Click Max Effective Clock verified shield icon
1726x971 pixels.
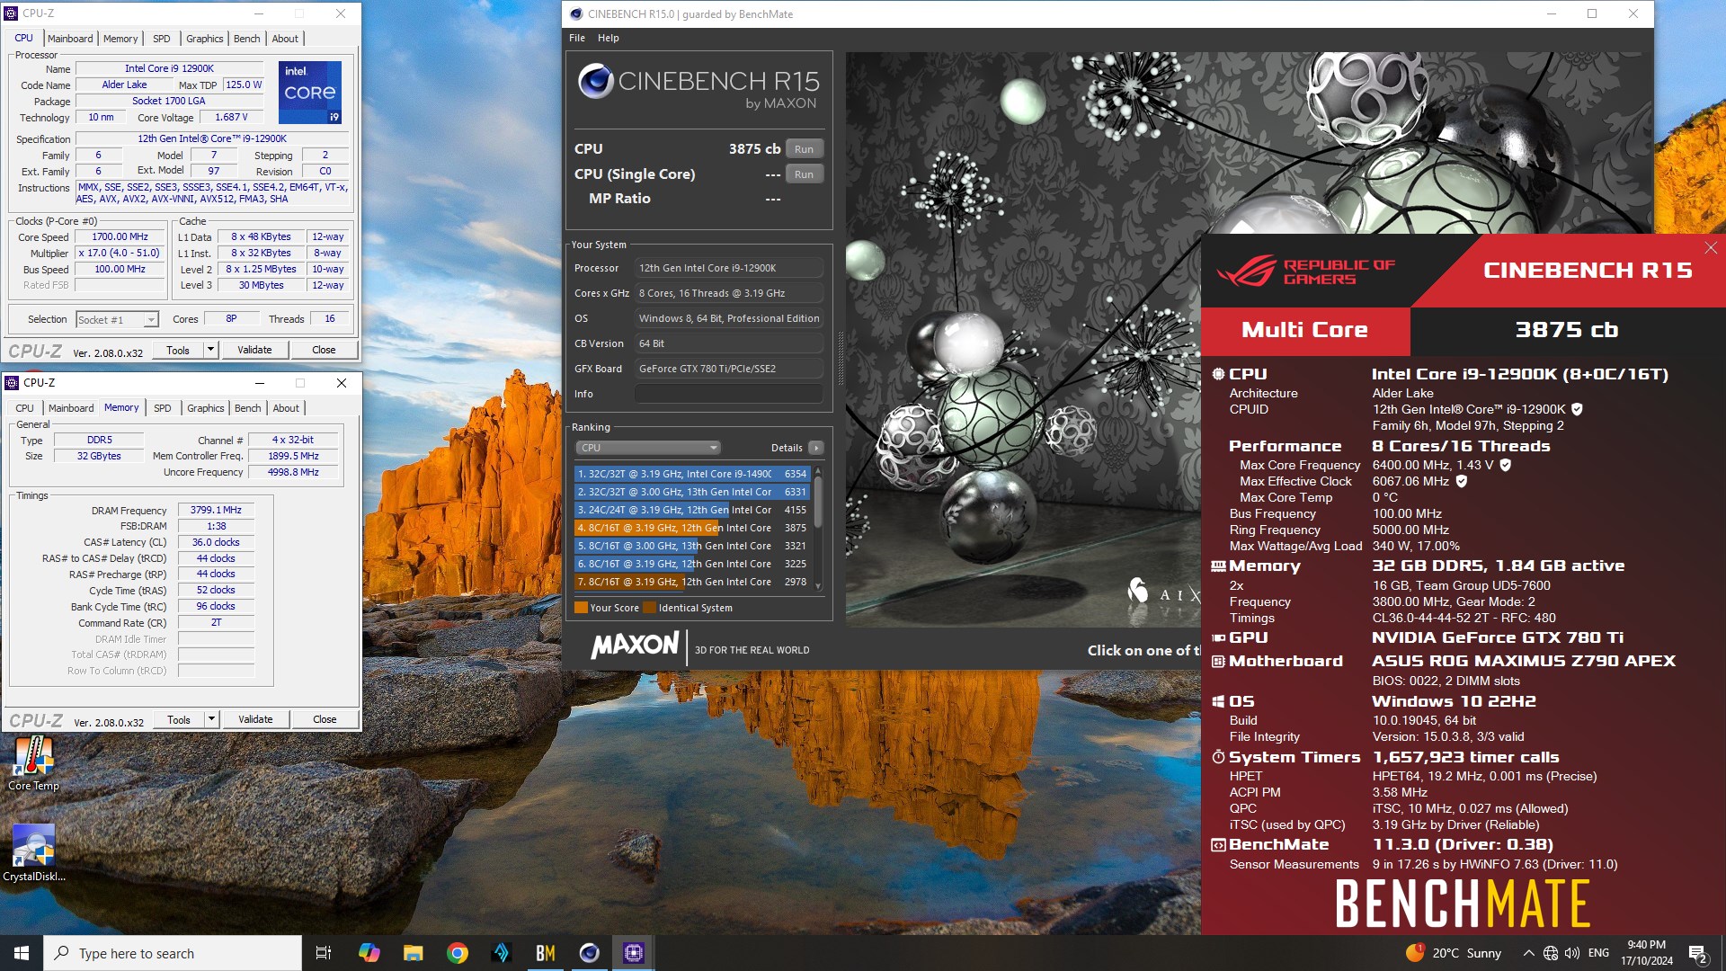click(1462, 481)
